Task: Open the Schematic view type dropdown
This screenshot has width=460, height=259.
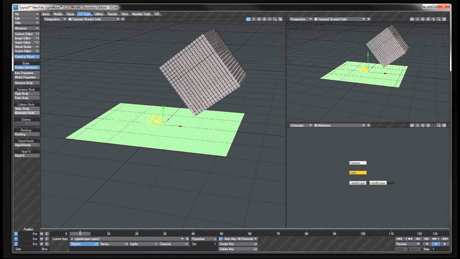Action: pyautogui.click(x=301, y=126)
